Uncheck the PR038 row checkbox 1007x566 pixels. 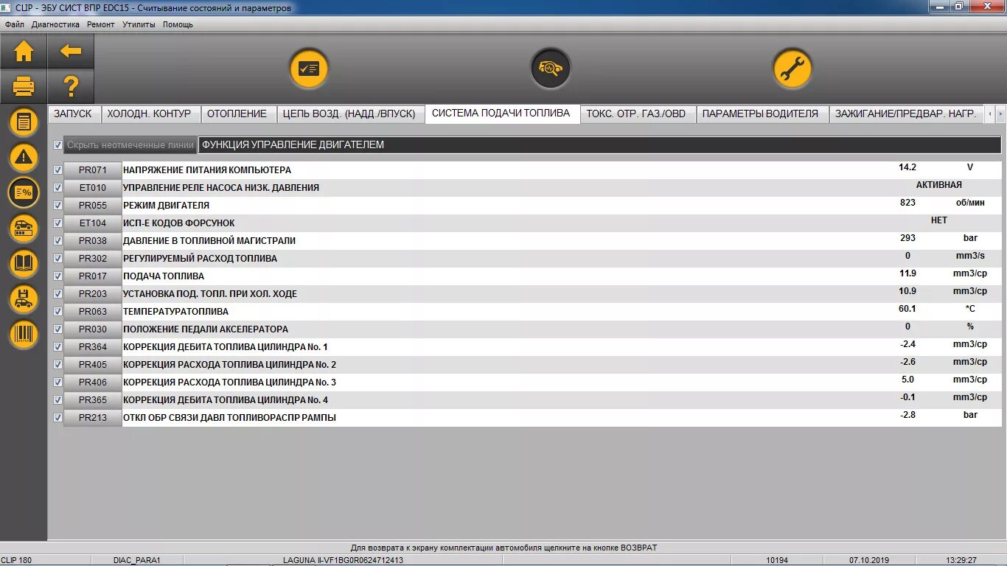pyautogui.click(x=58, y=240)
